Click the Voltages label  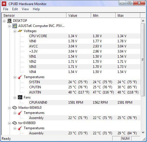click(30, 31)
